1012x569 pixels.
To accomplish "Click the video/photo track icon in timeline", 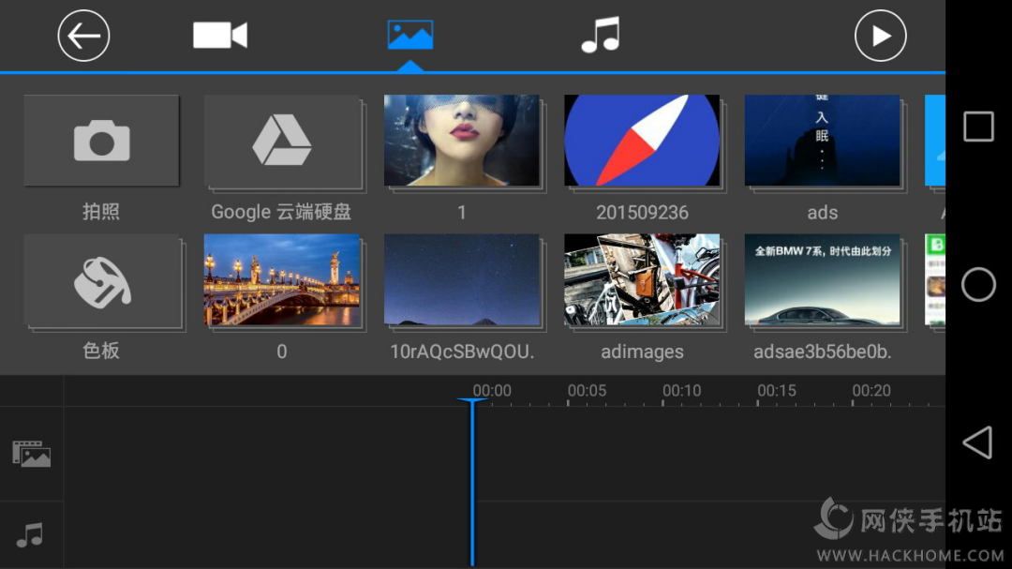I will click(x=32, y=454).
